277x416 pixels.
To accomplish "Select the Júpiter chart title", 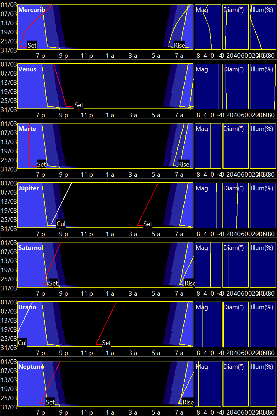I will (x=29, y=188).
